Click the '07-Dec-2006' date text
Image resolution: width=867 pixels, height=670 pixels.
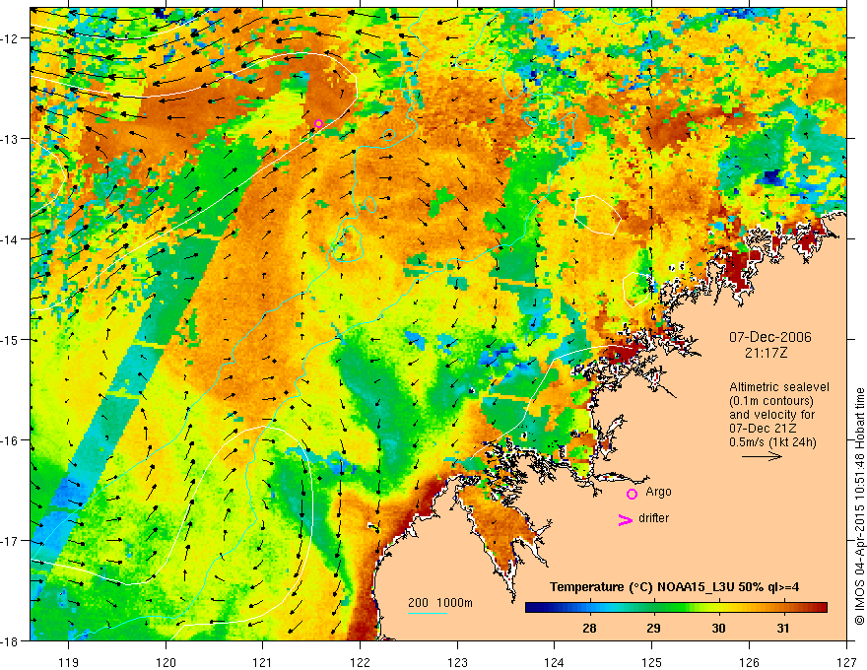coord(770,337)
